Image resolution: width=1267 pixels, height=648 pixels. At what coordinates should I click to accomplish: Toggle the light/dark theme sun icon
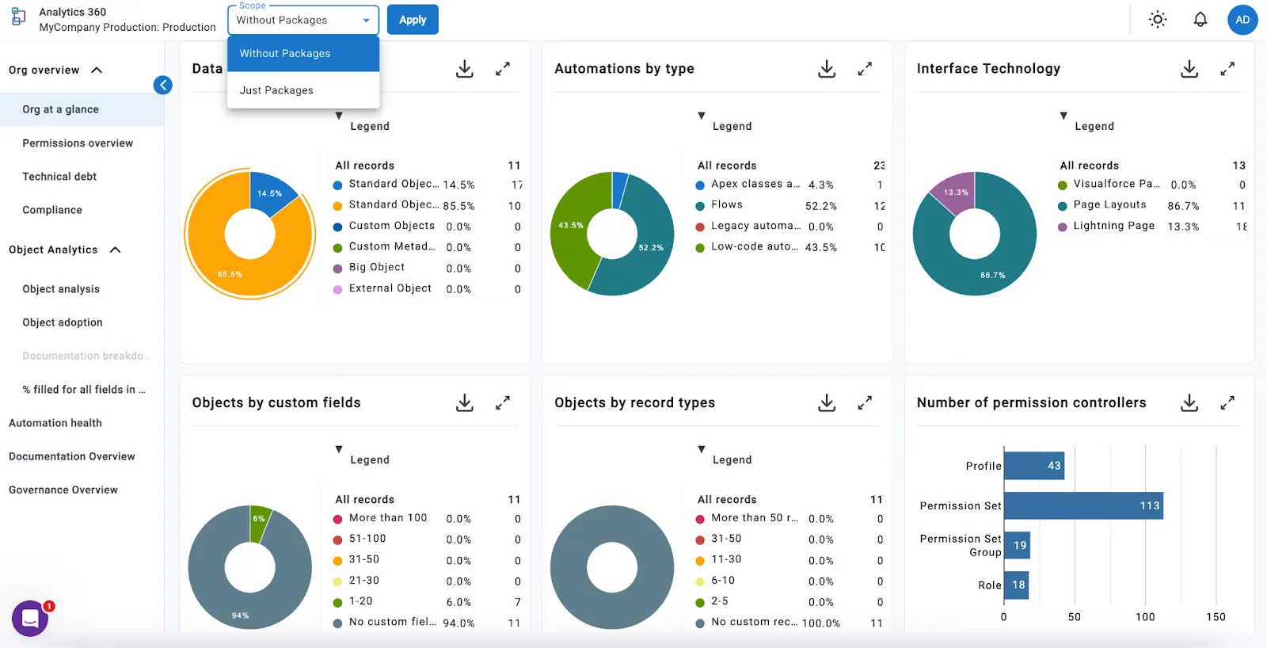1158,20
